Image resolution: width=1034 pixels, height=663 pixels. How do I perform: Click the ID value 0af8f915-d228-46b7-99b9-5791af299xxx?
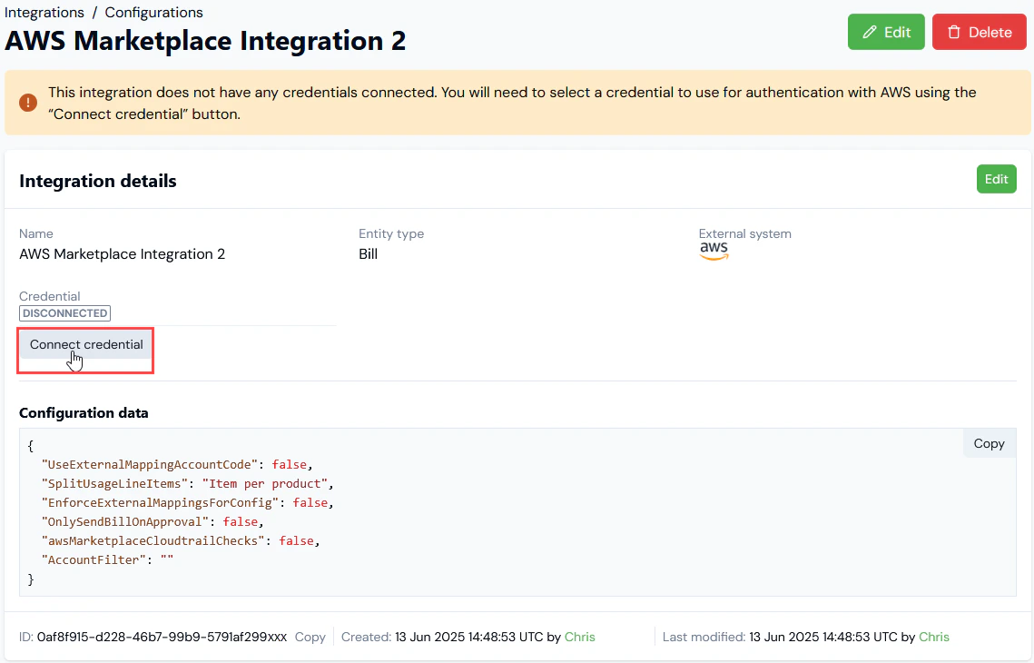point(162,637)
